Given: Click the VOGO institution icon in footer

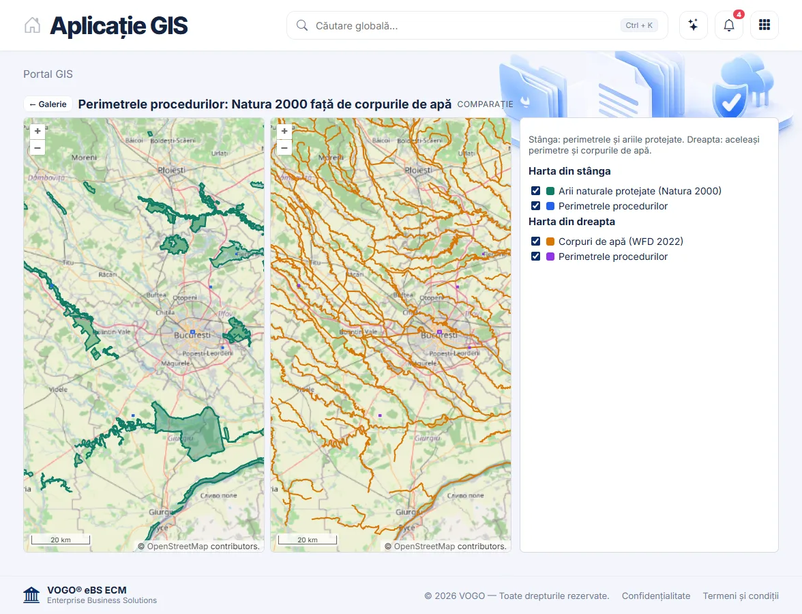Looking at the screenshot, I should click(31, 595).
